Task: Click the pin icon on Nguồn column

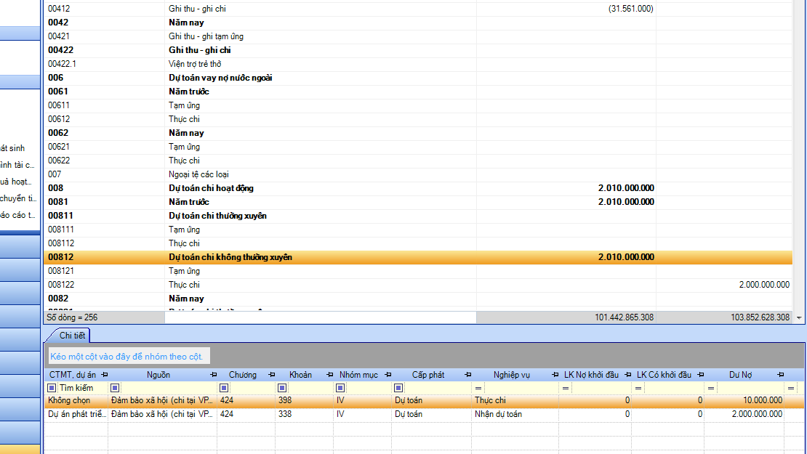Action: tap(213, 375)
